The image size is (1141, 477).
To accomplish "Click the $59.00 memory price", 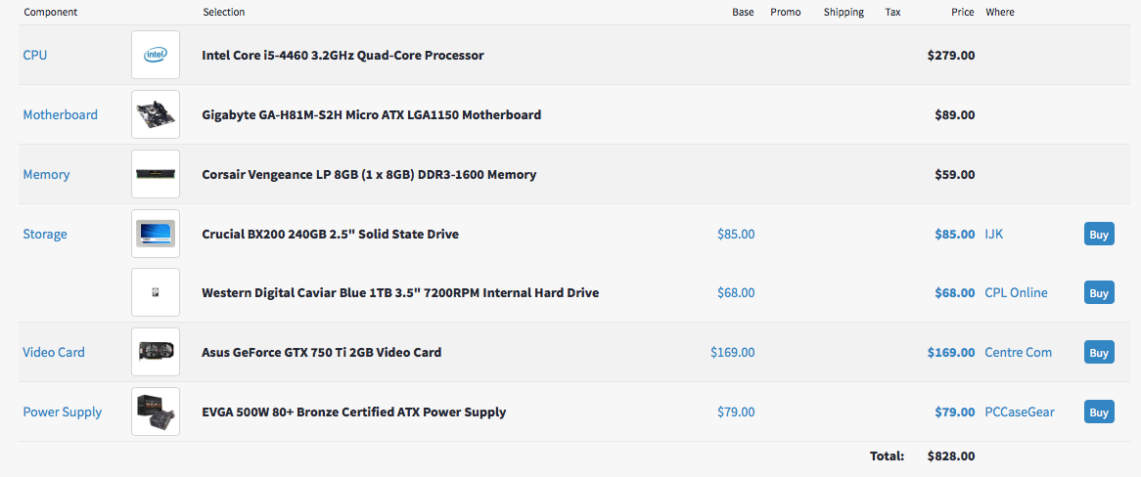I will (955, 175).
